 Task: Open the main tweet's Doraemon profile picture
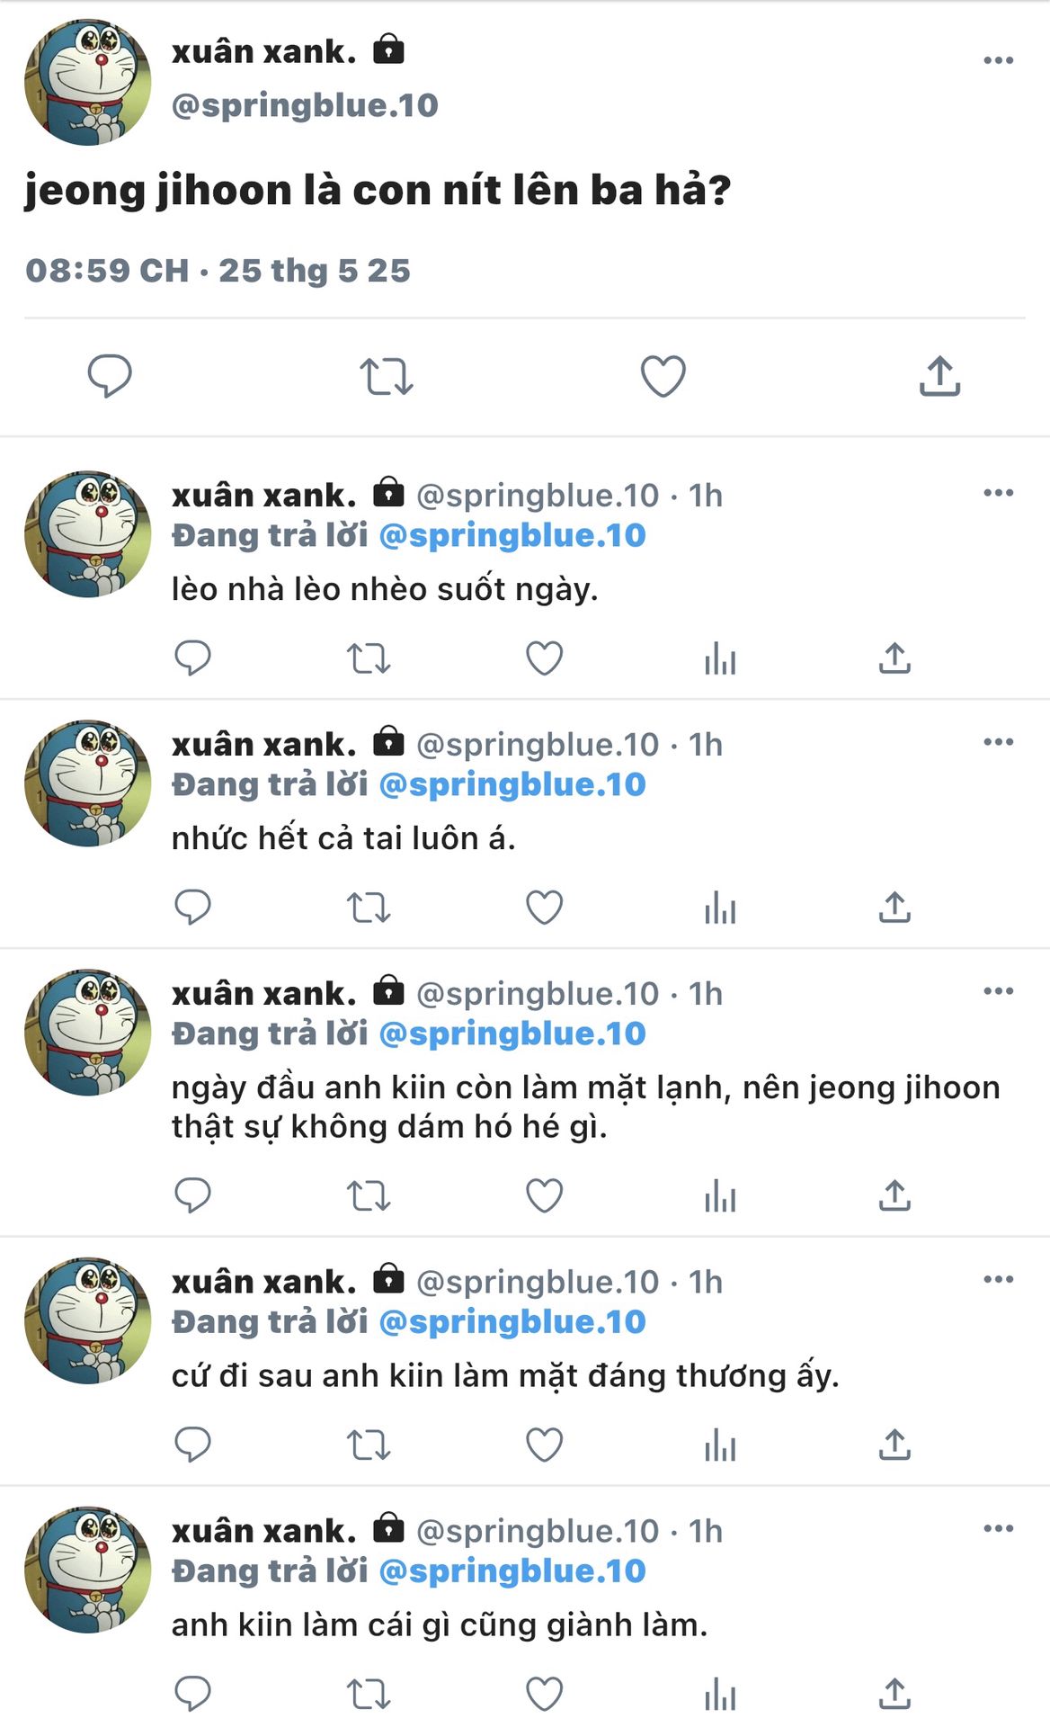coord(87,82)
